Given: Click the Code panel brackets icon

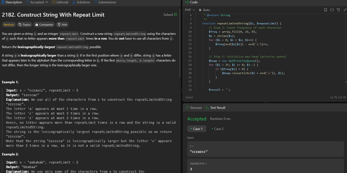Looking at the screenshot, I should (187, 2).
